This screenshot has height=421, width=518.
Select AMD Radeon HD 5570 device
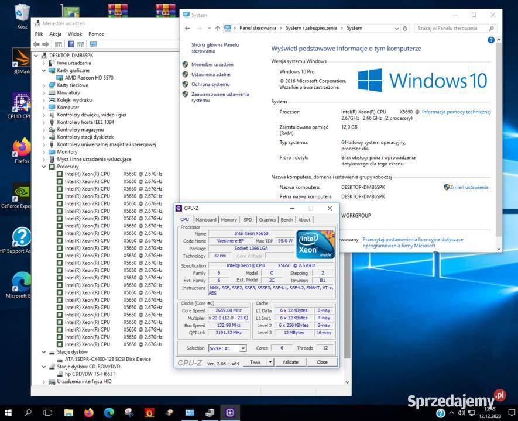tap(89, 78)
